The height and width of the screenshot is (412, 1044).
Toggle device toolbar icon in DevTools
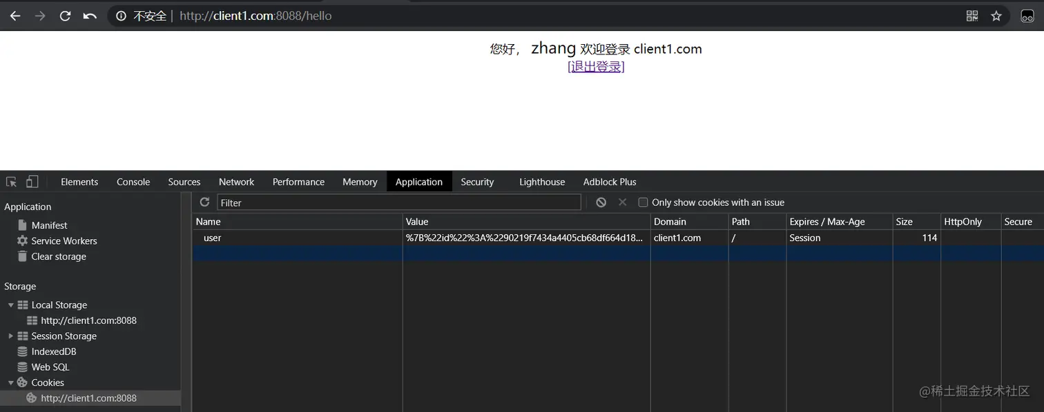pos(32,182)
